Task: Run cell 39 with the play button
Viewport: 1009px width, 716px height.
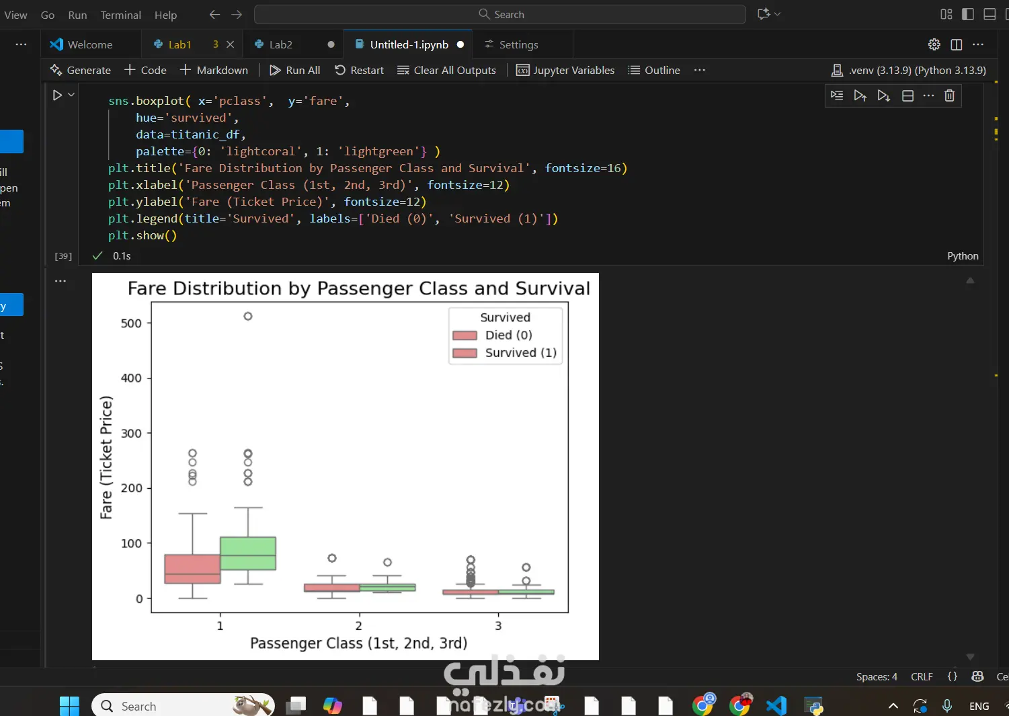Action: click(58, 95)
